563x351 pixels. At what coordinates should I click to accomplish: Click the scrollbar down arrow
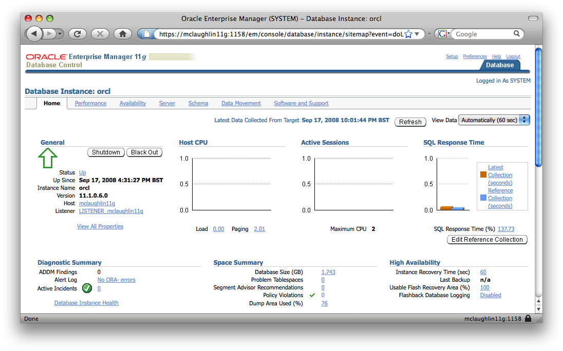click(x=538, y=309)
